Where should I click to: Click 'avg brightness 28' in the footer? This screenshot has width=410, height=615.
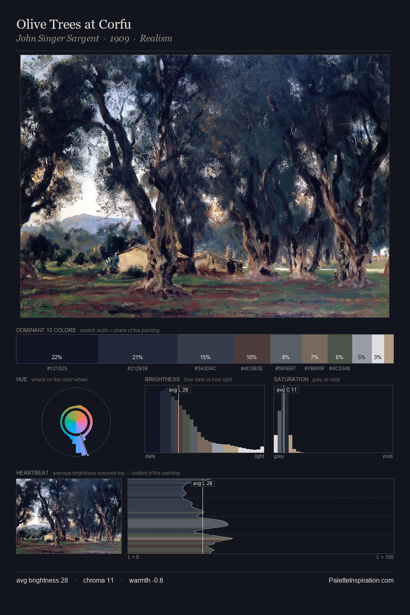pos(42,580)
